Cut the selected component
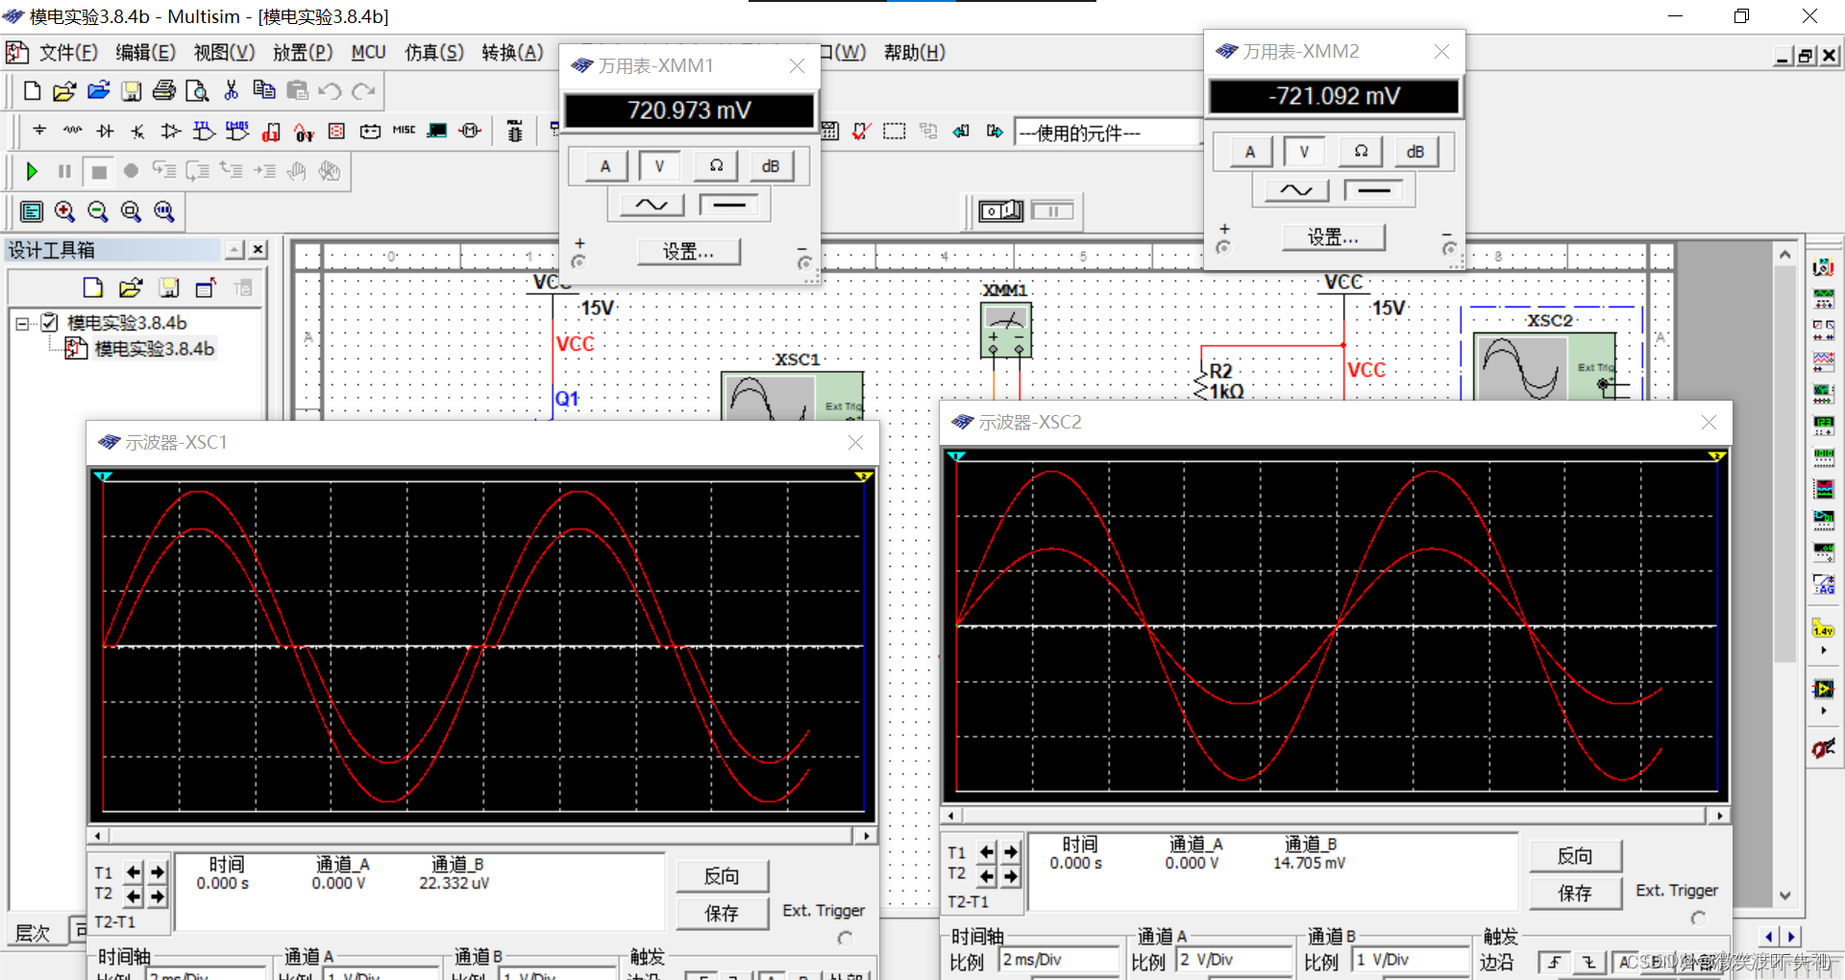Viewport: 1845px width, 980px height. pyautogui.click(x=231, y=90)
